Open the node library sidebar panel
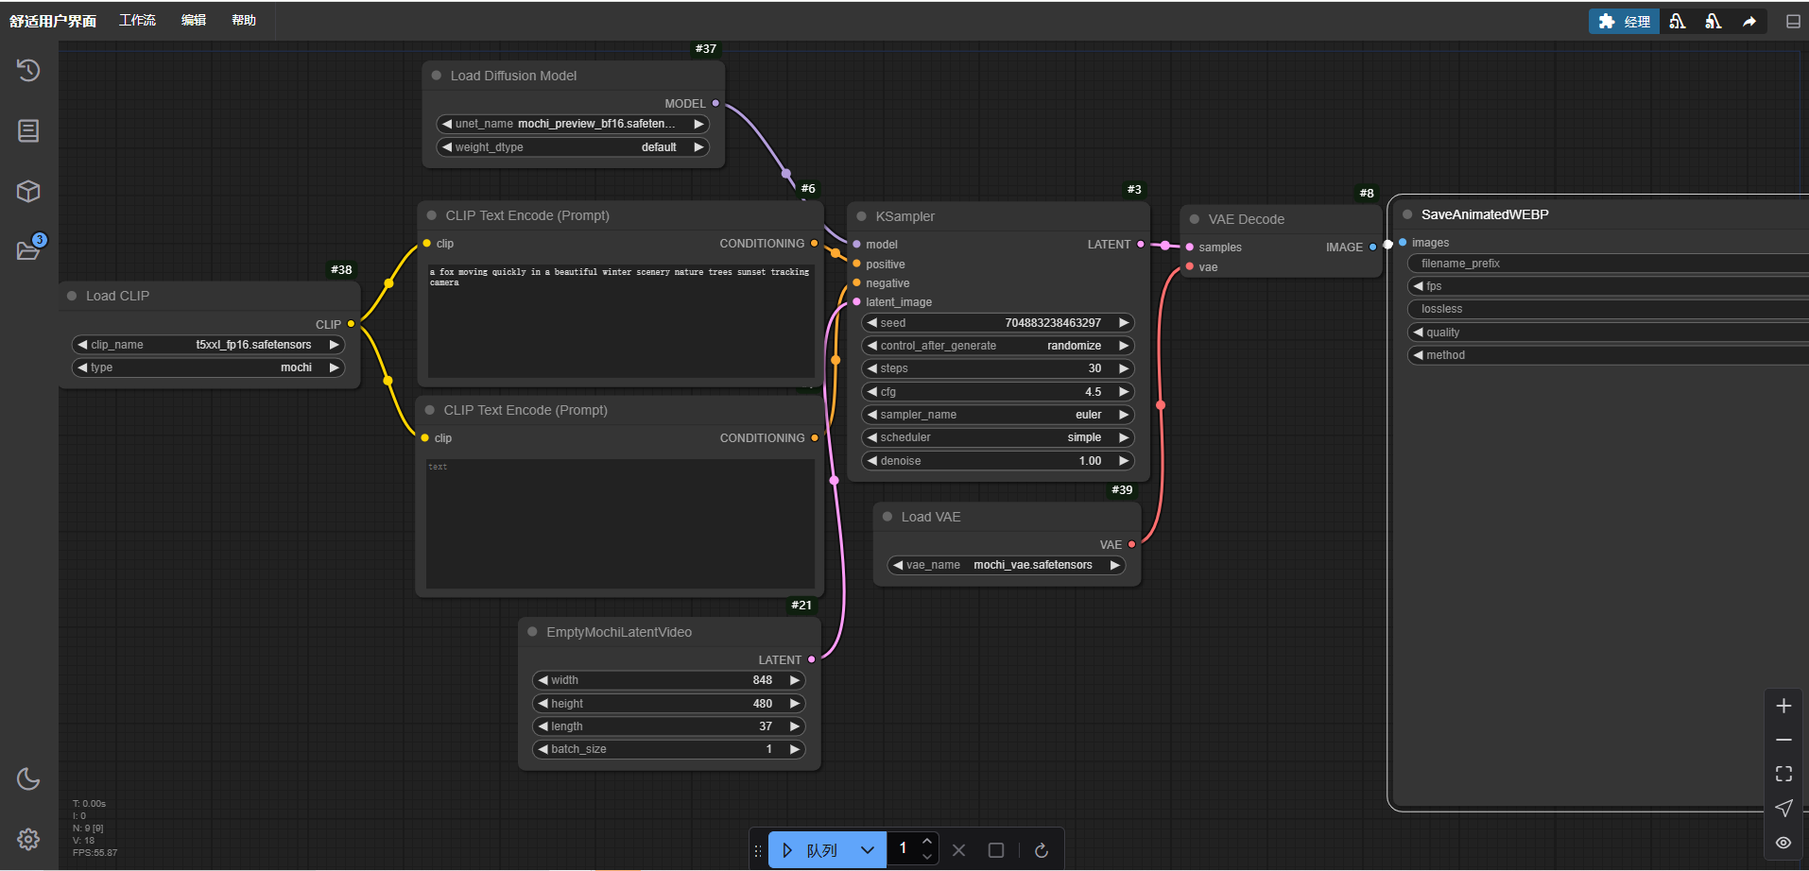This screenshot has height=871, width=1809. 28,130
